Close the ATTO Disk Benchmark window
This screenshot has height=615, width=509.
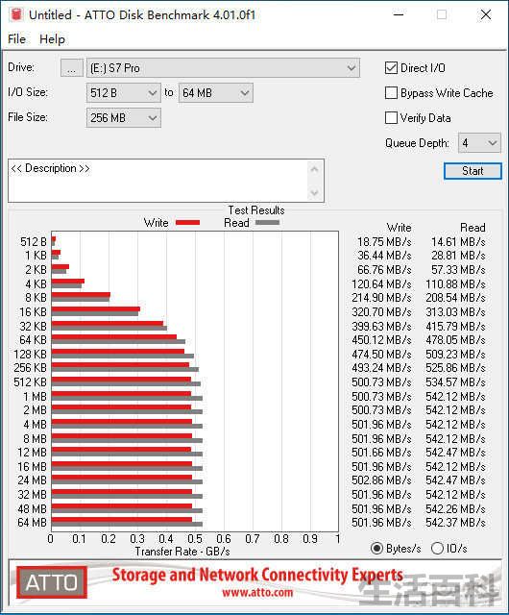pyautogui.click(x=486, y=15)
